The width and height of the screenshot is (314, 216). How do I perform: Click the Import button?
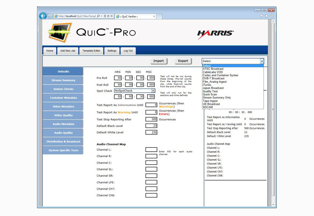tap(159, 61)
